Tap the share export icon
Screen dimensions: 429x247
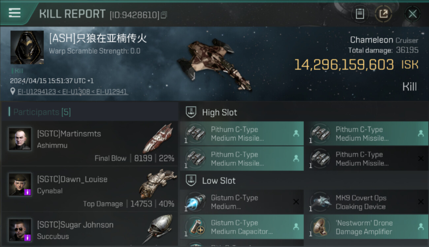point(383,14)
